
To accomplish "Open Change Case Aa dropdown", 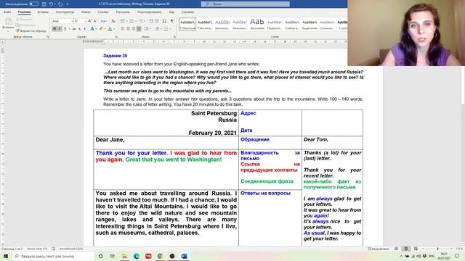I will tap(103, 21).
